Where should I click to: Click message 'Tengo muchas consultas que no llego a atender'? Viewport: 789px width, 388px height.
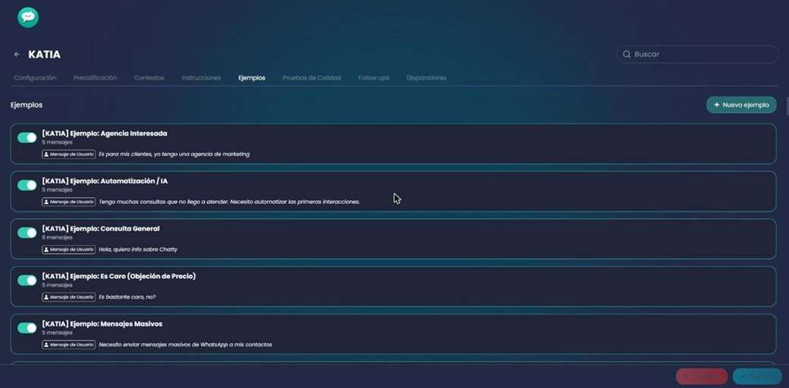pyautogui.click(x=229, y=202)
